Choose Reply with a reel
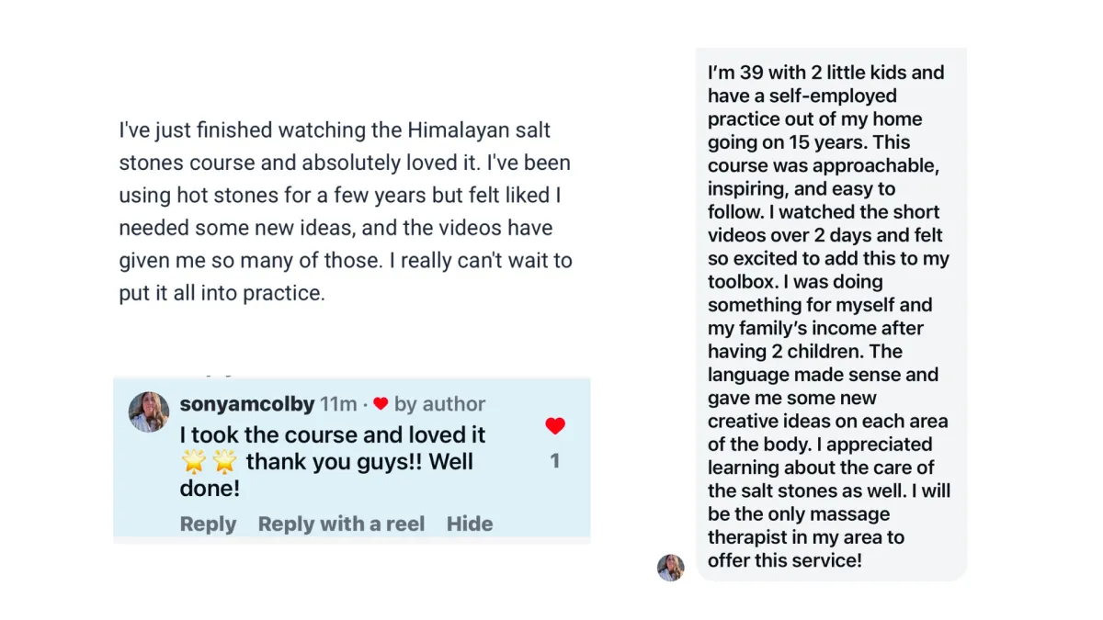 pos(341,524)
